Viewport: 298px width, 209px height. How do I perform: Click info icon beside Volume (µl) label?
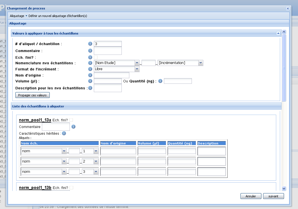[x=90, y=81]
